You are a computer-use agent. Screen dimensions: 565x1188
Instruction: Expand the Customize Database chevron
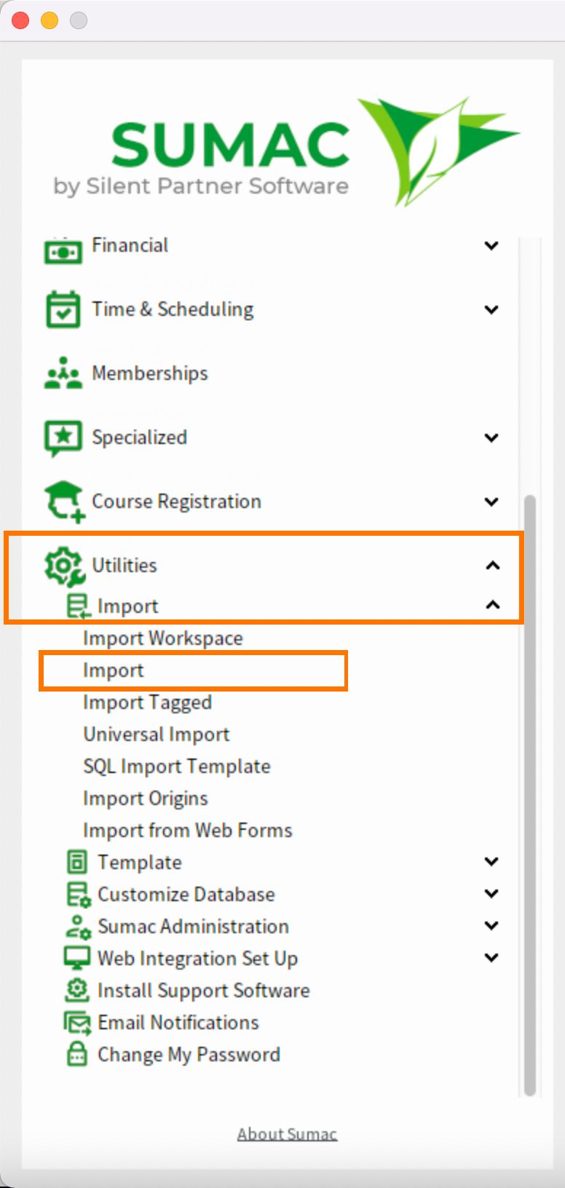point(492,894)
